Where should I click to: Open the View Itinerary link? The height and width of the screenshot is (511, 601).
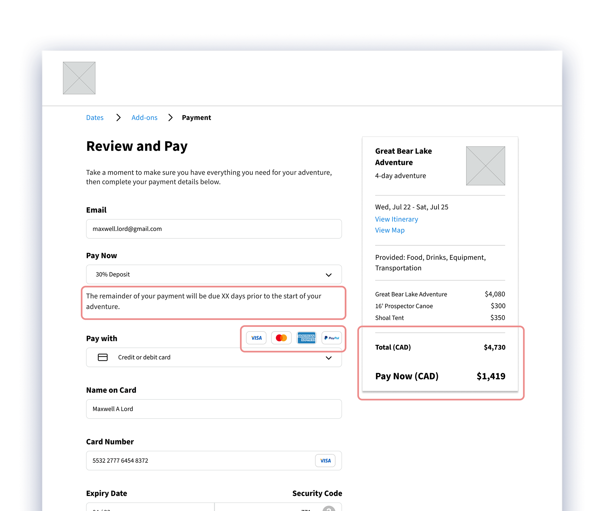pyautogui.click(x=396, y=219)
